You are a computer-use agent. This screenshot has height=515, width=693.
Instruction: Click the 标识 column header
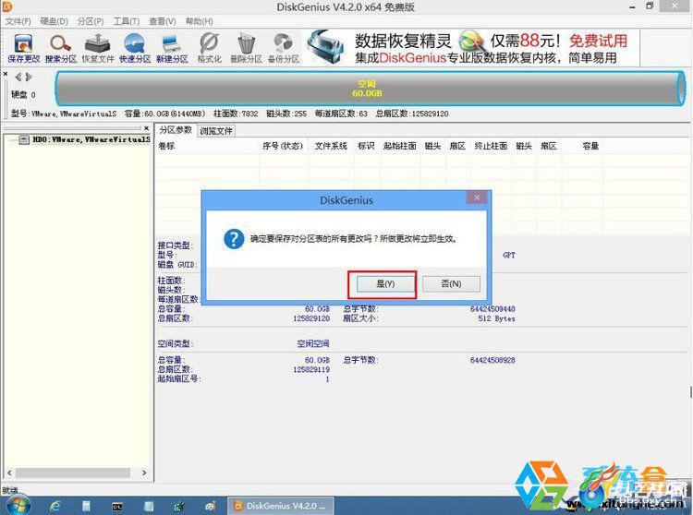pyautogui.click(x=366, y=146)
